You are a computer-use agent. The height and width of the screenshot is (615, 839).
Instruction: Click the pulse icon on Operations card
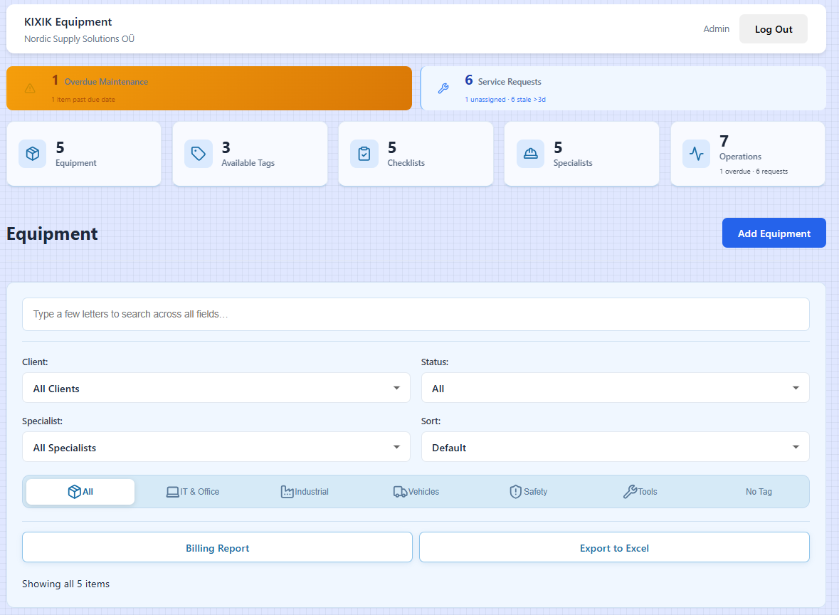696,154
